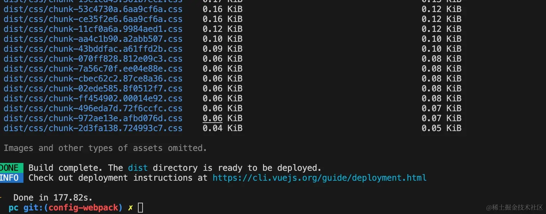The image size is (546, 214).
Task: Click the terminal cursor at the prompt
Action: point(140,208)
